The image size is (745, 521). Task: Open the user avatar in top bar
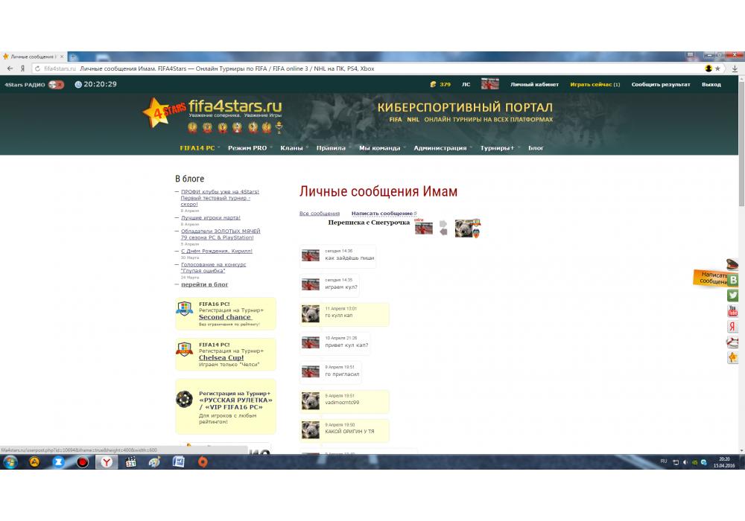pyautogui.click(x=490, y=84)
